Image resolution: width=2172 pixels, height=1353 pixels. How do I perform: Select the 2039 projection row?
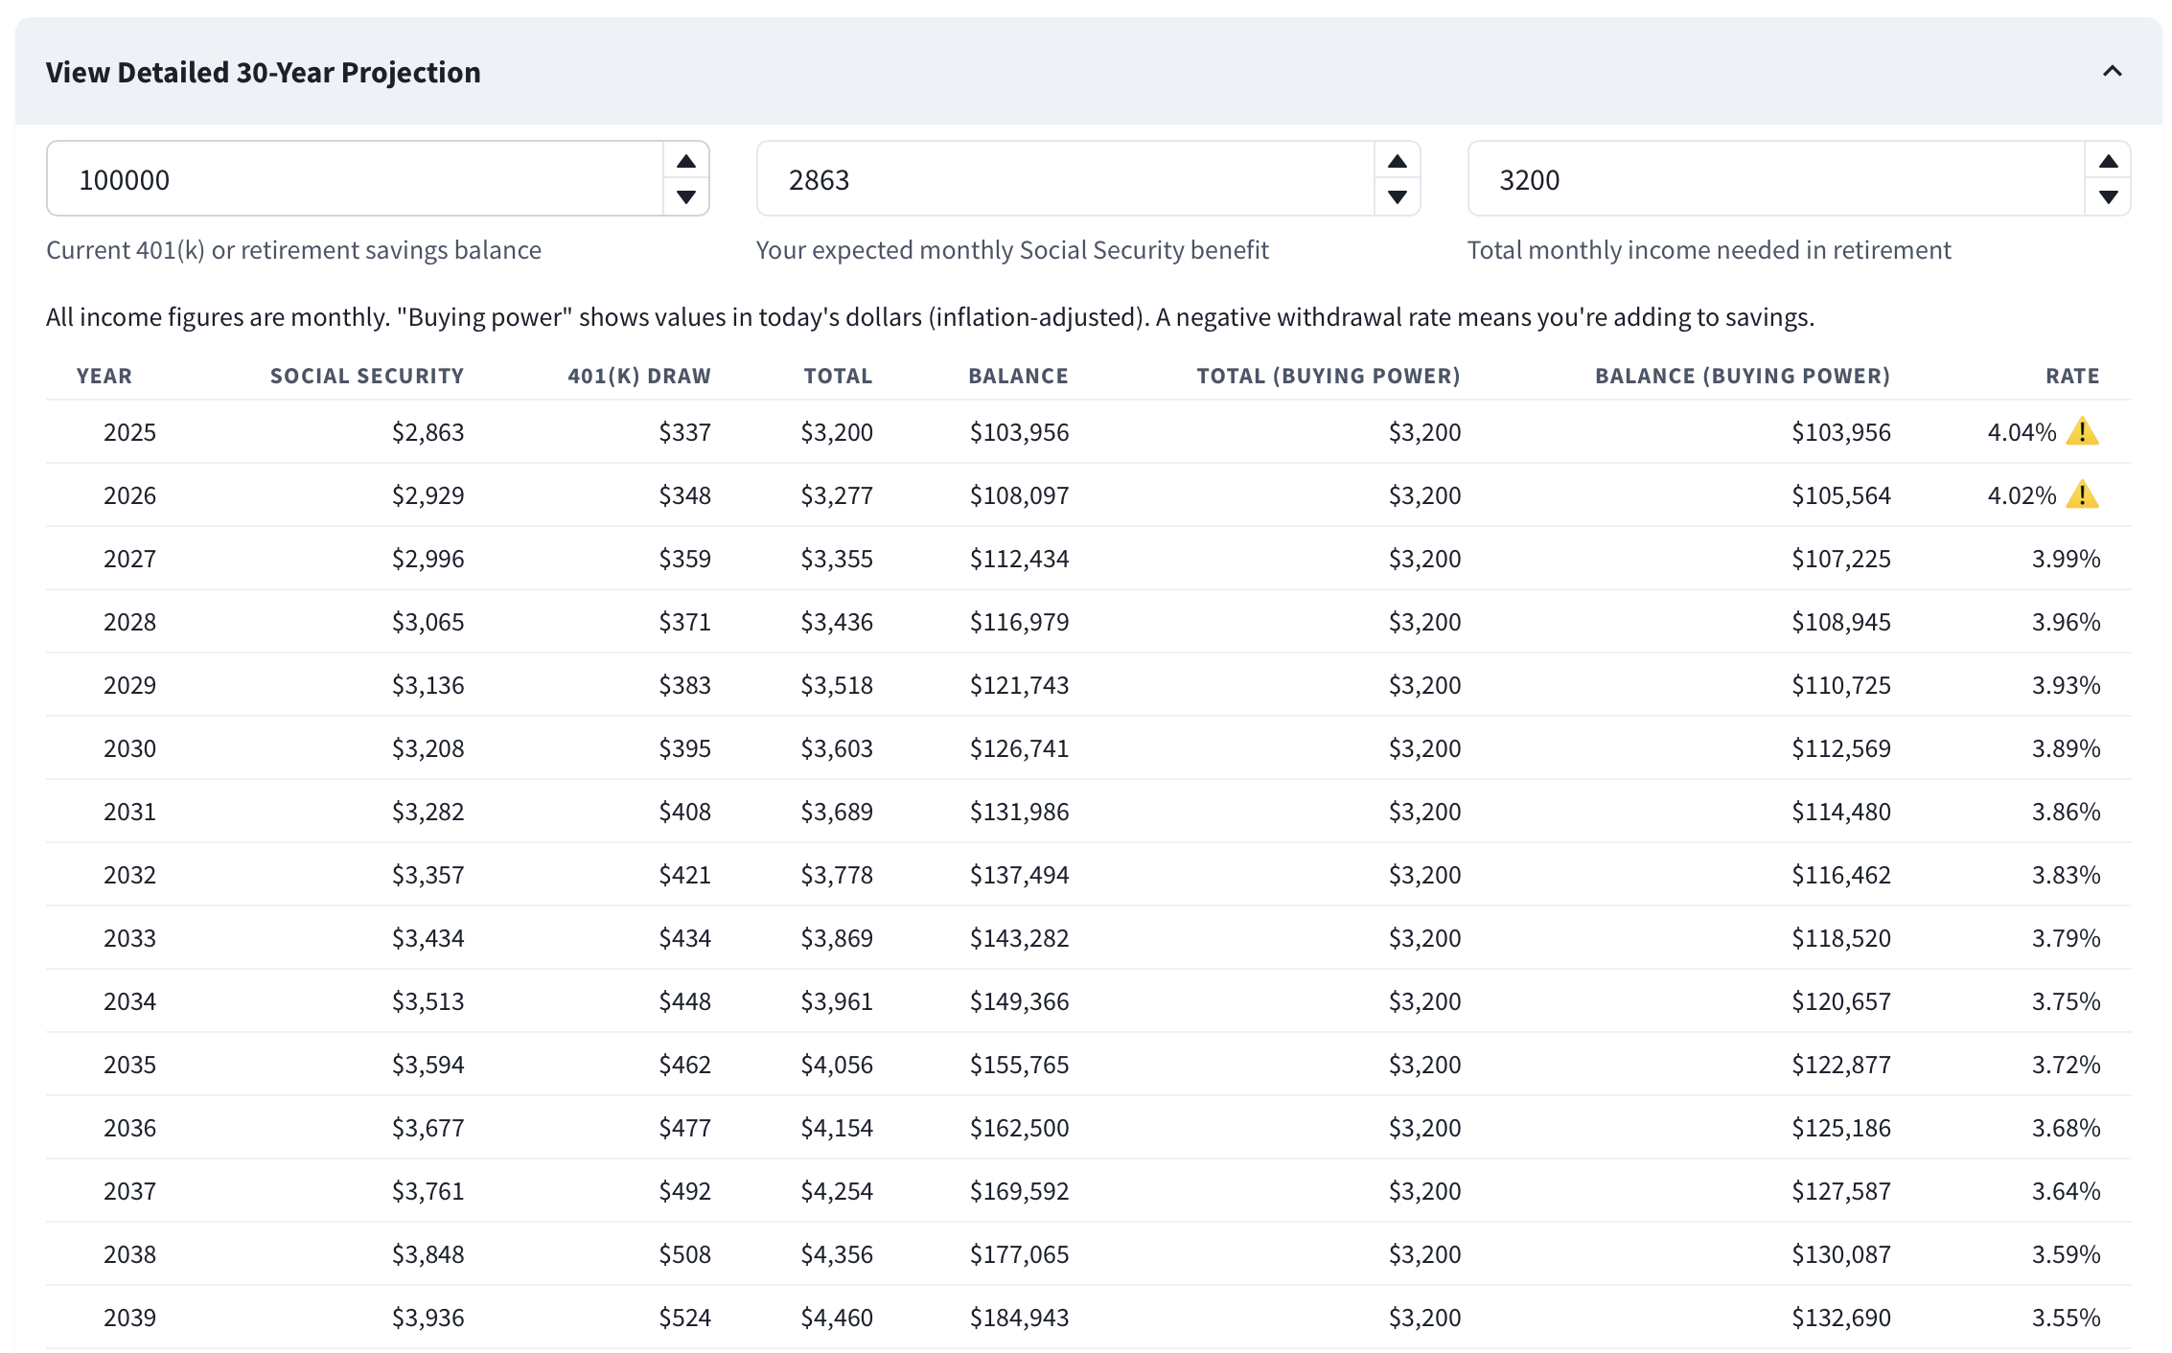[1088, 1318]
